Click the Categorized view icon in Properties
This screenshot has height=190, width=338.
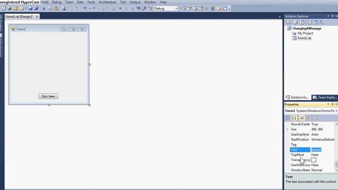tap(287, 118)
